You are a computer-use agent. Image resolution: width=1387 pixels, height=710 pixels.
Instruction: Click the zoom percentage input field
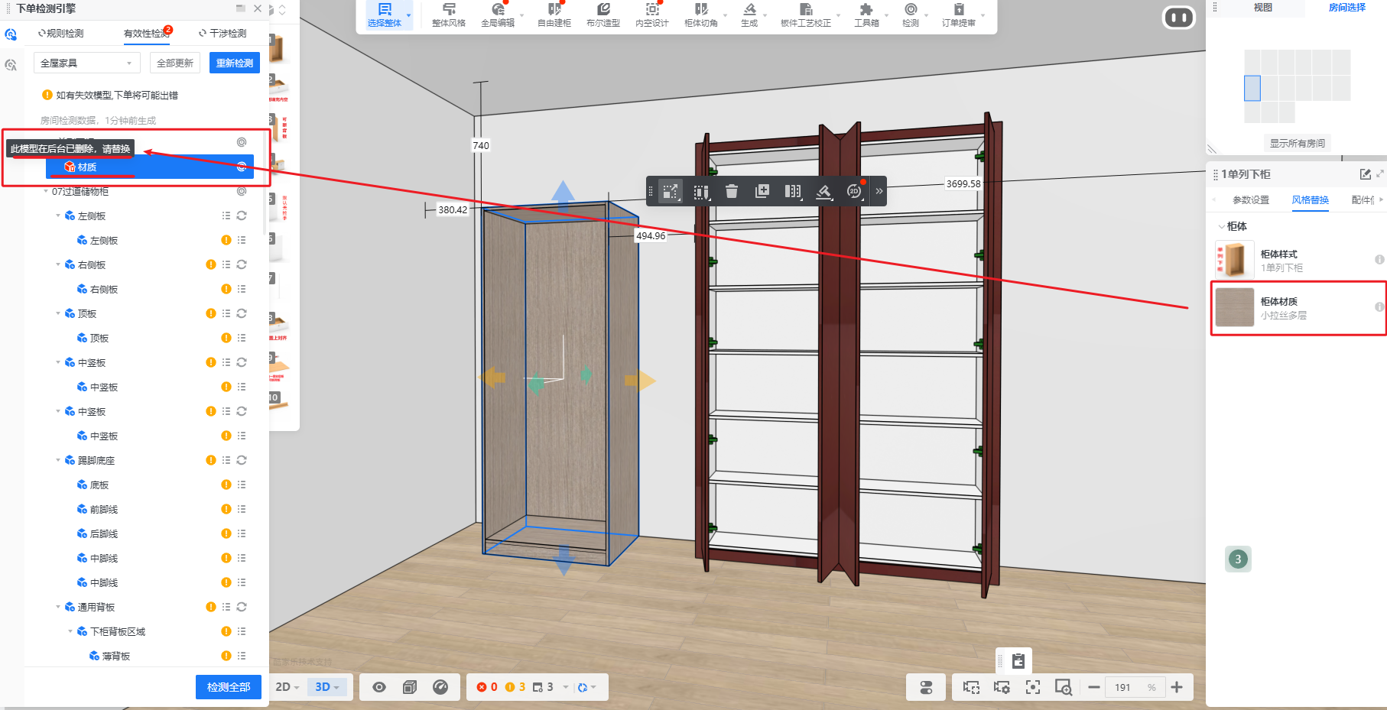pyautogui.click(x=1127, y=687)
